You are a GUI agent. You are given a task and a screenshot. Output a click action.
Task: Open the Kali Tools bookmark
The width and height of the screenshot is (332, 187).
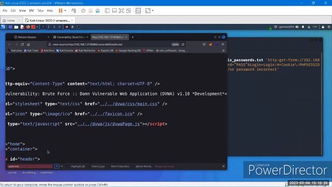tap(31, 50)
